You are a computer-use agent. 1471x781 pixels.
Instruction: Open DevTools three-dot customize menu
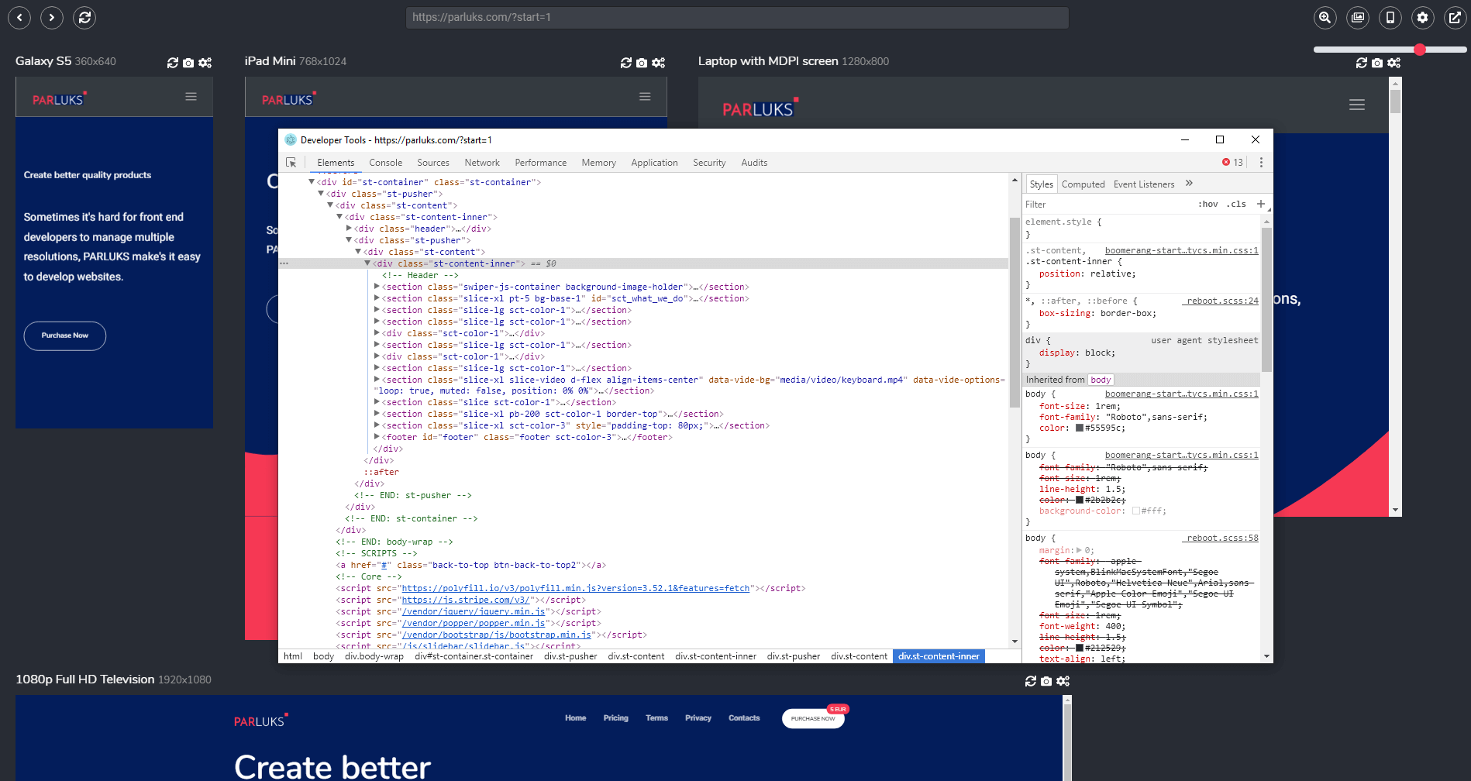pyautogui.click(x=1261, y=163)
